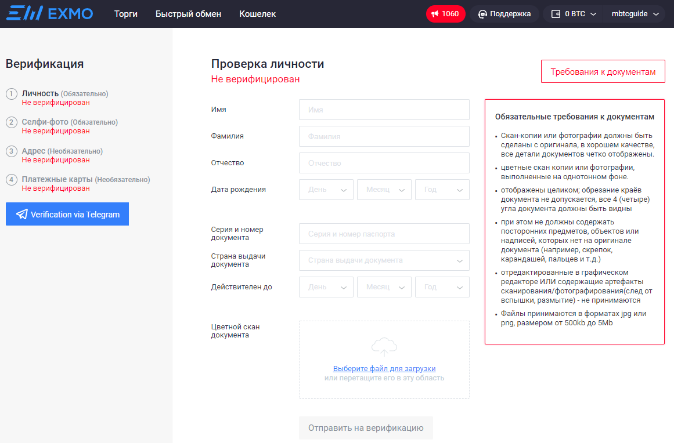This screenshot has width=674, height=443.
Task: Click the EXMO logo
Action: pyautogui.click(x=49, y=13)
